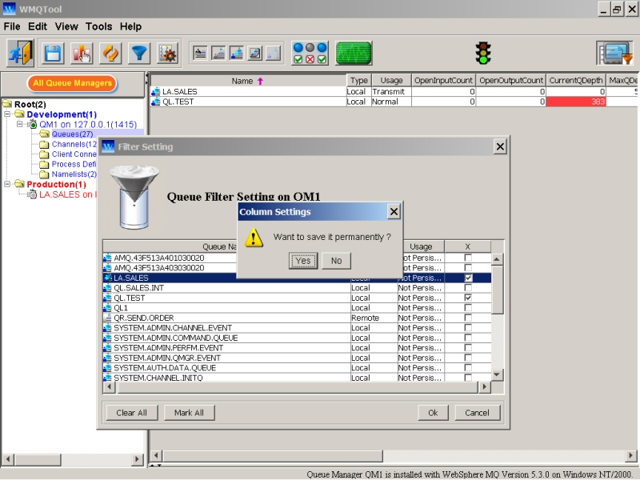The height and width of the screenshot is (480, 640).
Task: Sort by the Name column header
Action: pyautogui.click(x=248, y=81)
